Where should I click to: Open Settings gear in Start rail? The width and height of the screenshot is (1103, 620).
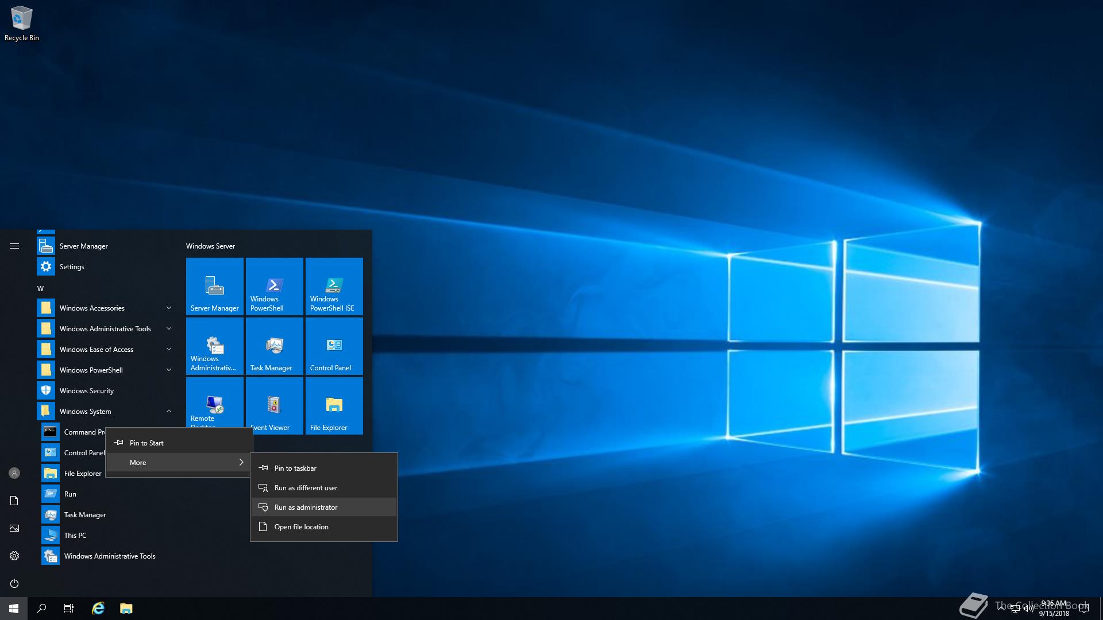(14, 556)
